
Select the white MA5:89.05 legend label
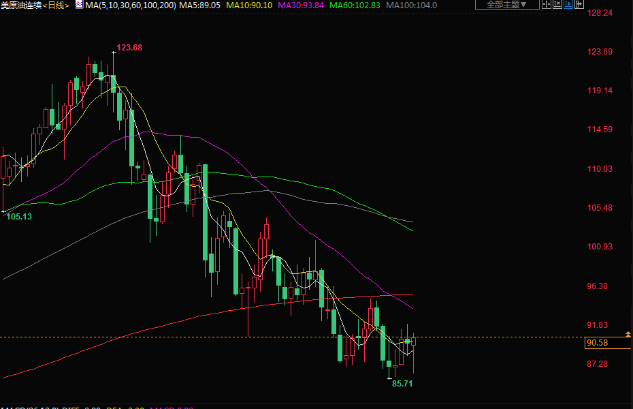(x=200, y=5)
